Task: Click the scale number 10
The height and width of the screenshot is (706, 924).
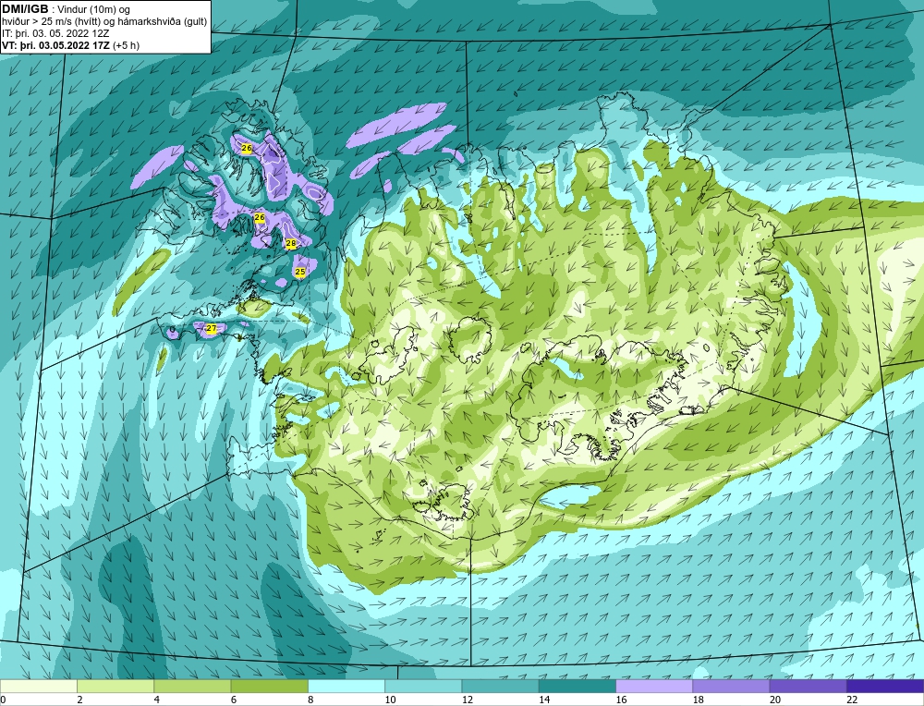Action: click(390, 700)
